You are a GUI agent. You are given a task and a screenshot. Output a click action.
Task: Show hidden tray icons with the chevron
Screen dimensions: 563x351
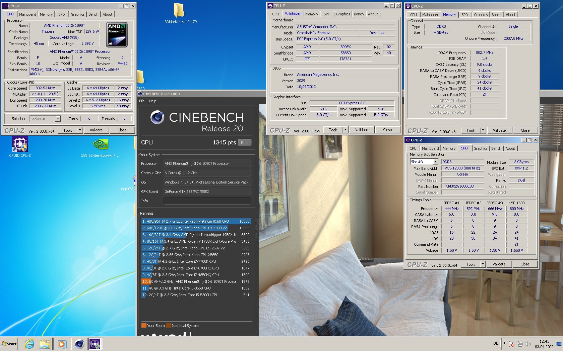click(x=504, y=343)
